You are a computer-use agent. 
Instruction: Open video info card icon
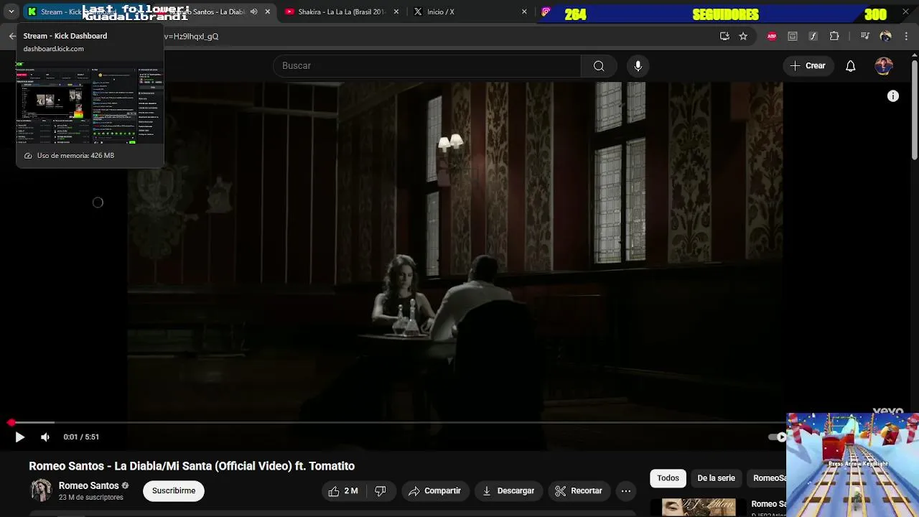coord(893,96)
